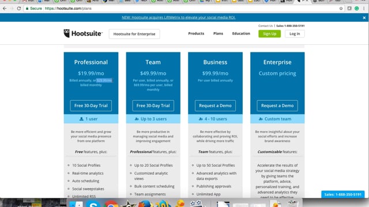Image resolution: width=369 pixels, height=207 pixels.
Task: Select the Professional plan title
Action: (91, 62)
